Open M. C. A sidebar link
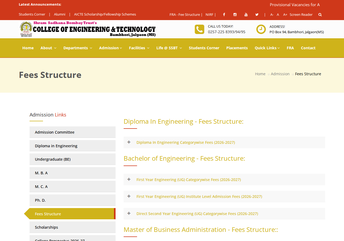Screen dimensions: 344x241 point(73,187)
